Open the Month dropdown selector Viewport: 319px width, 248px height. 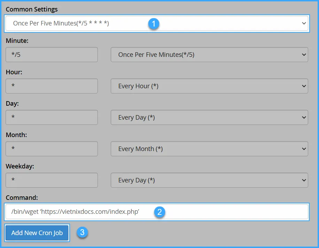coord(209,149)
